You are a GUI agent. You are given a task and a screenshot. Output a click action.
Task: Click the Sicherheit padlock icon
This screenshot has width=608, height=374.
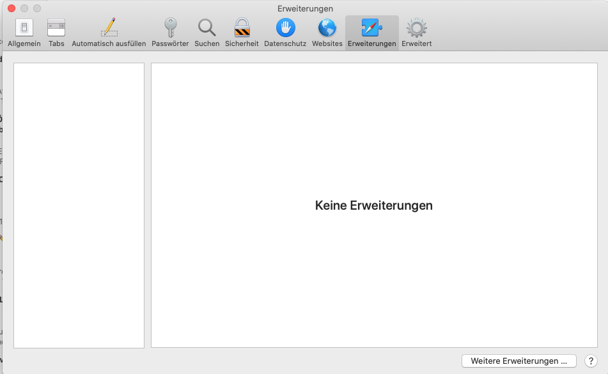pos(242,28)
